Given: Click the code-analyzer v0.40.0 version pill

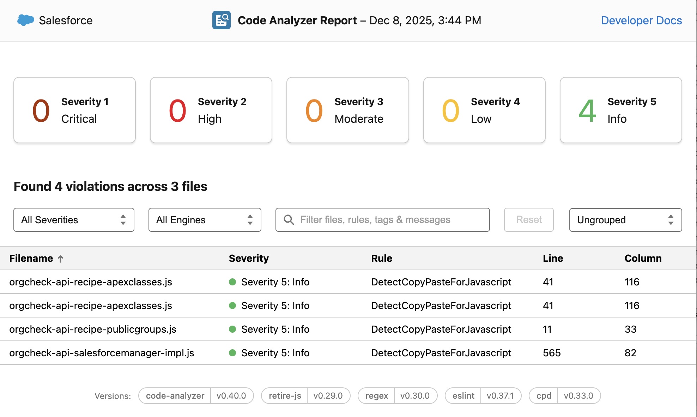Looking at the screenshot, I should click(195, 395).
